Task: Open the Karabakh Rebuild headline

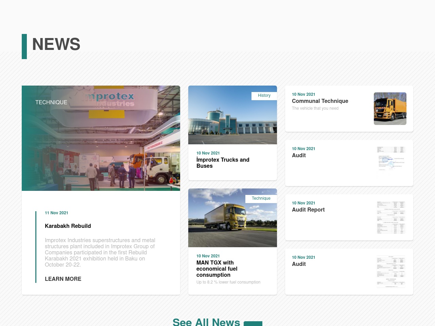Action: click(x=68, y=226)
